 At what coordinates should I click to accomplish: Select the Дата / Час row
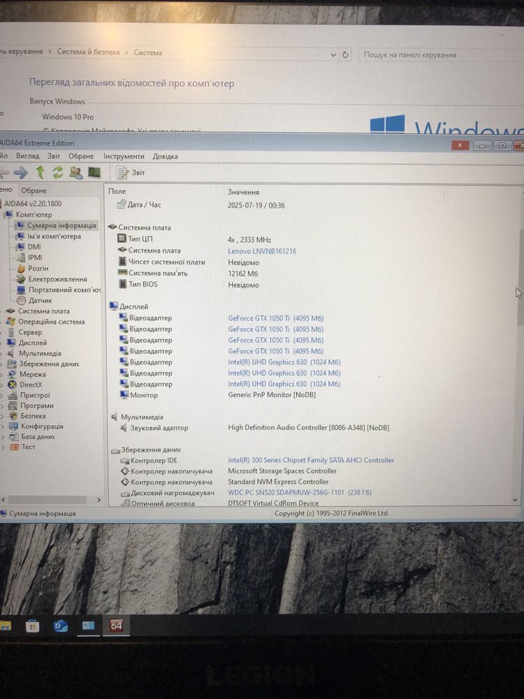(201, 205)
